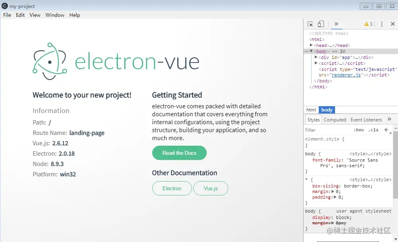Open the File menu

[x=7, y=15]
